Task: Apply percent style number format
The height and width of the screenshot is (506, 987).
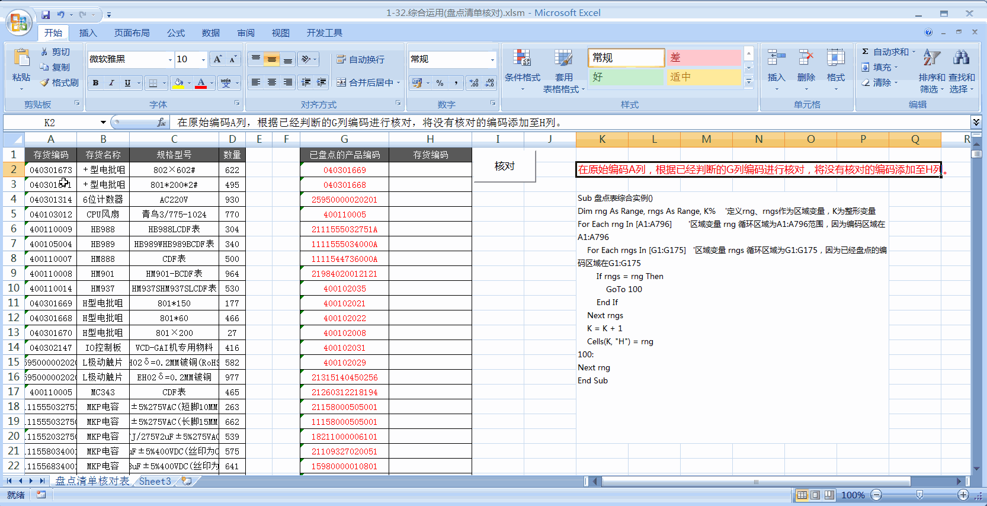Action: pos(440,83)
